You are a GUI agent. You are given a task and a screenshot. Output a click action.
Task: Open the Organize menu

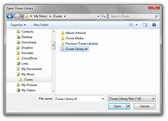coord(18,25)
